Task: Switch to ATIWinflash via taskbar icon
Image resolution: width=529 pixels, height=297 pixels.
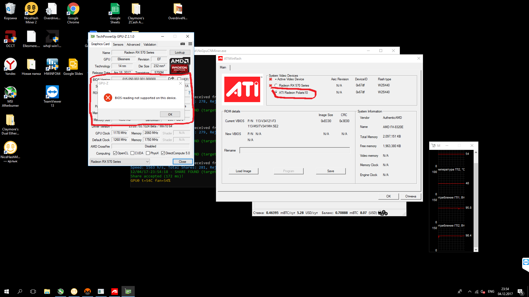Action: point(115,291)
